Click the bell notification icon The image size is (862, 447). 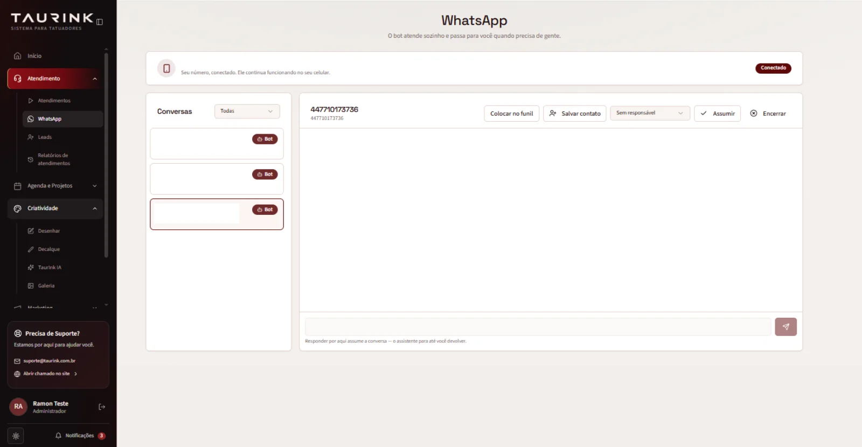click(x=58, y=436)
